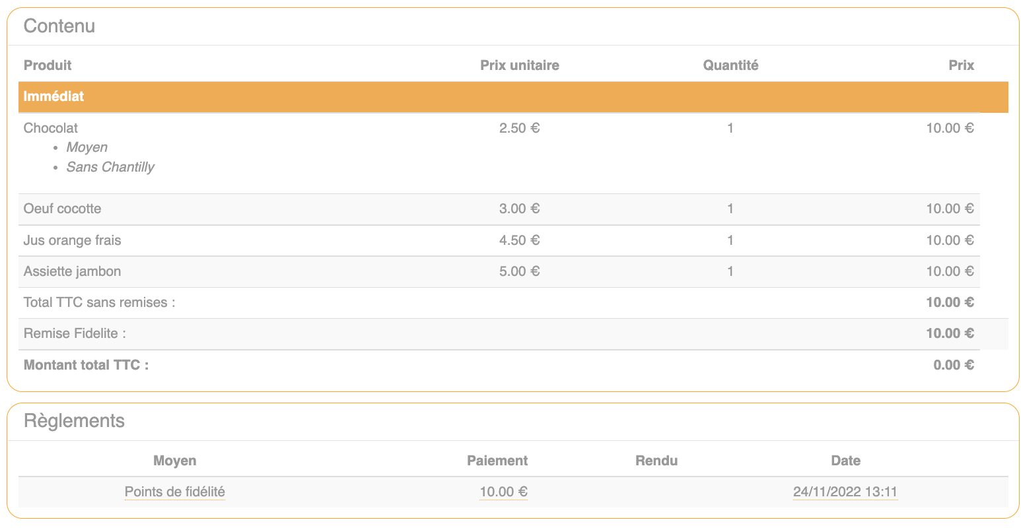
Task: Select the Assiette jambon product
Action: pyautogui.click(x=72, y=271)
